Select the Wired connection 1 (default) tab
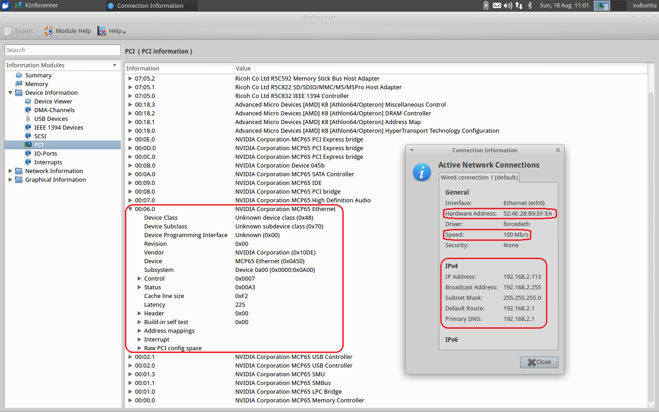This screenshot has width=659, height=412. coord(479,177)
